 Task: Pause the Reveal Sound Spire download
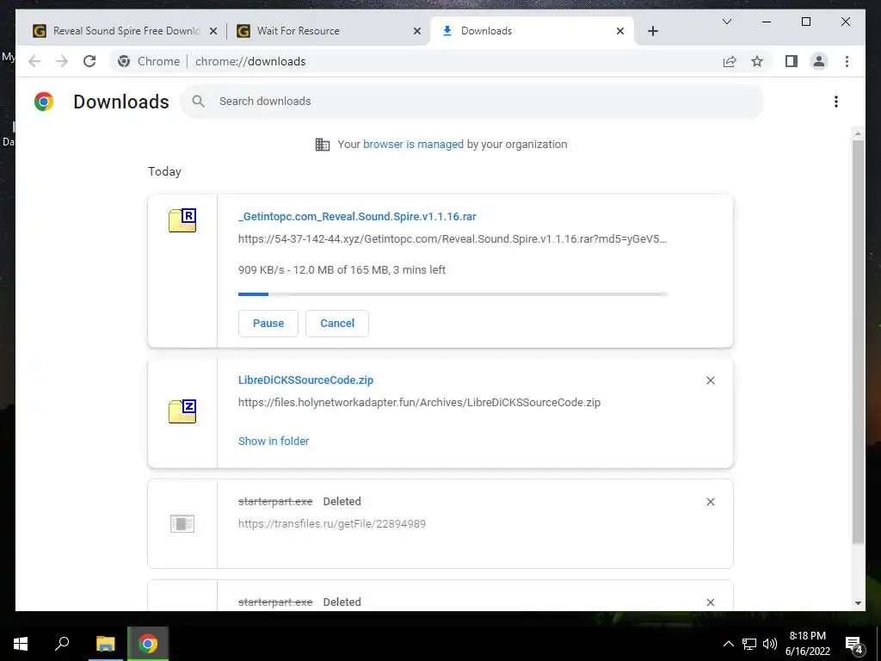click(268, 324)
